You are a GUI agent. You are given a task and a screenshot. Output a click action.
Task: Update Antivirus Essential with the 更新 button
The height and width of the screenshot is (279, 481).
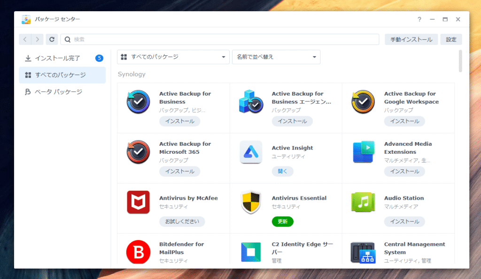pyautogui.click(x=282, y=222)
